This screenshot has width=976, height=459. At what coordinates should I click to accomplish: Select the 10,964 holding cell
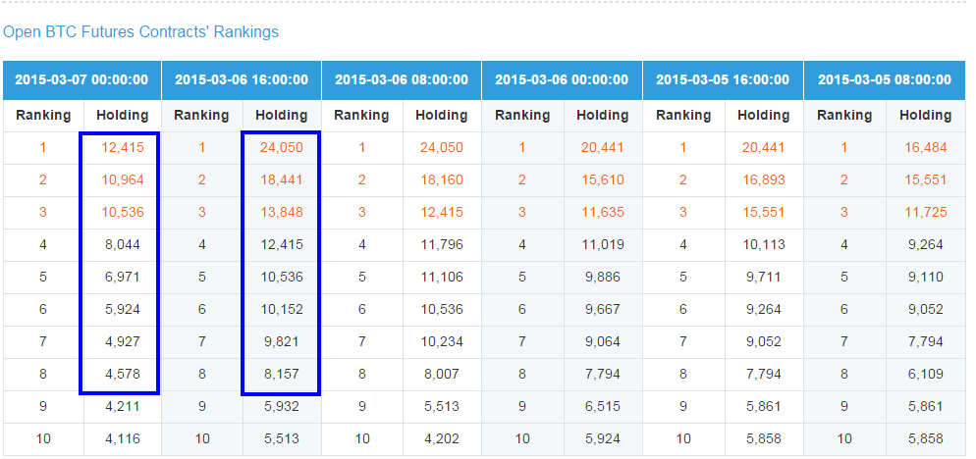pyautogui.click(x=123, y=179)
